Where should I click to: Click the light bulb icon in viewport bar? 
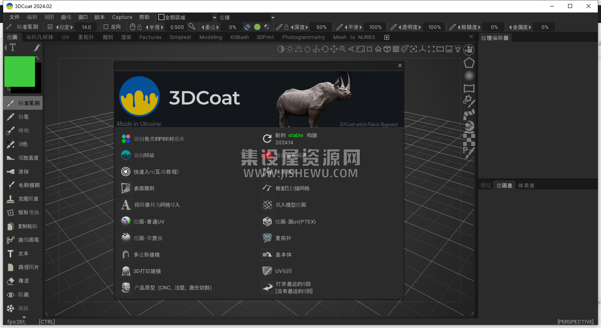(x=457, y=49)
